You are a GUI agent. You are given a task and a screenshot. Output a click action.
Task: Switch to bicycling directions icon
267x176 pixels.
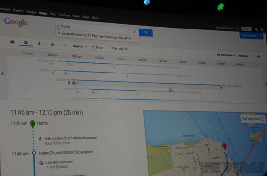coord(52,44)
